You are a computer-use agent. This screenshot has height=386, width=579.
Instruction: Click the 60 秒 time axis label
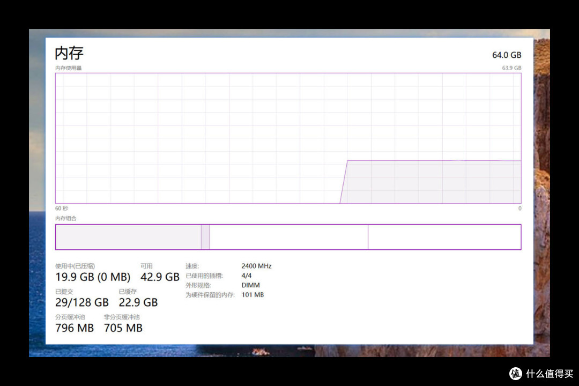tap(62, 209)
